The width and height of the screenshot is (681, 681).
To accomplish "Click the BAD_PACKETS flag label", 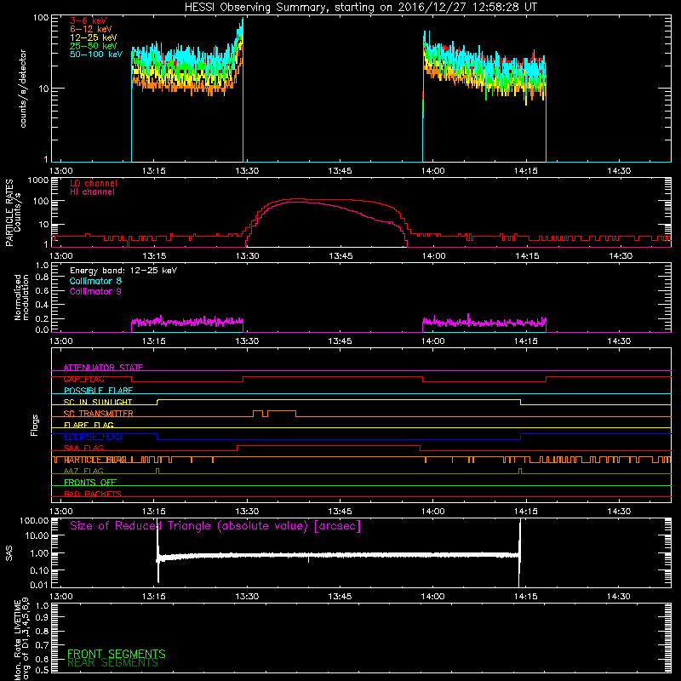I will [92, 495].
